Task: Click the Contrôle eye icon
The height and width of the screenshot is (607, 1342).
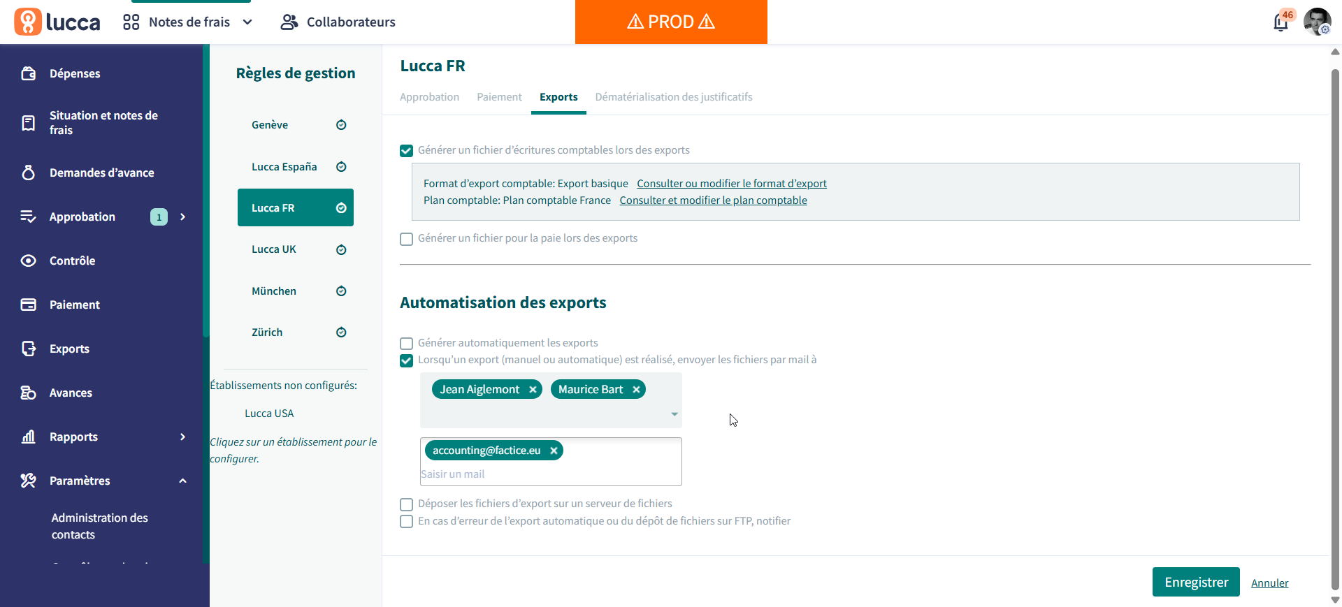Action: click(x=29, y=261)
